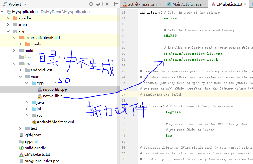Select the native-lib.h file
The width and height of the screenshot is (253, 164).
(53, 96)
